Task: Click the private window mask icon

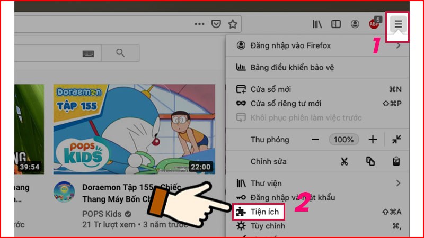Action: coord(241,103)
